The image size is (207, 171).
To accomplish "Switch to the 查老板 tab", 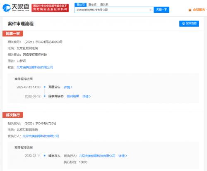I will (x=92, y=5).
